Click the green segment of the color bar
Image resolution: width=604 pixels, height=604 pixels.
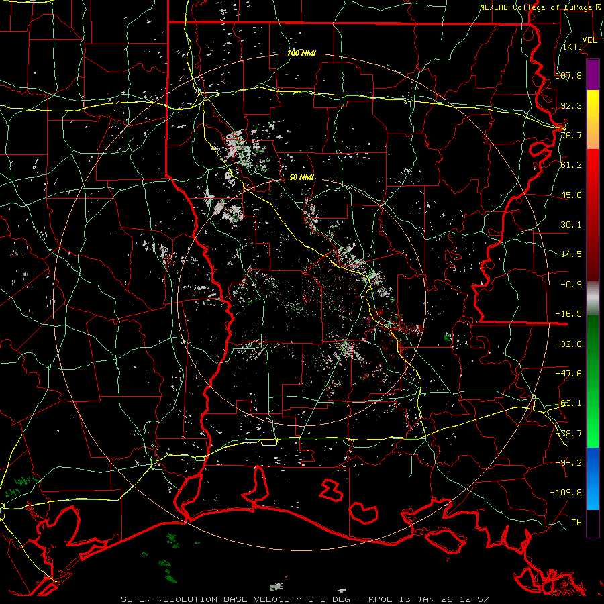(x=593, y=381)
